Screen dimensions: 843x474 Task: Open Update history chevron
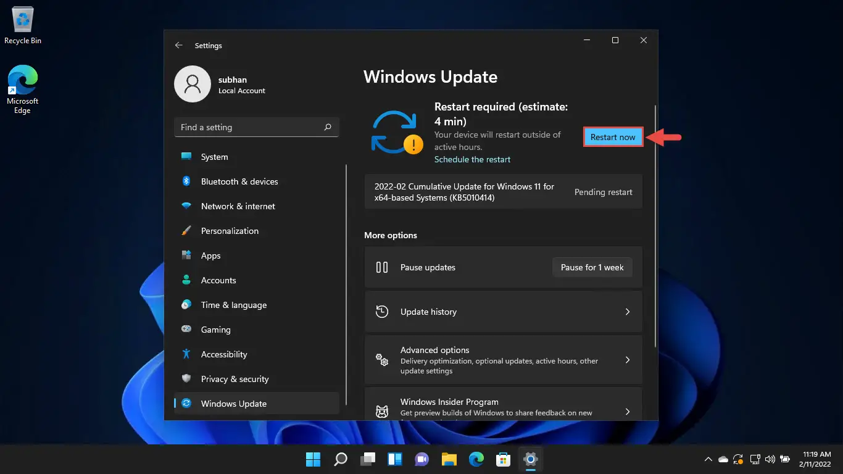click(627, 312)
